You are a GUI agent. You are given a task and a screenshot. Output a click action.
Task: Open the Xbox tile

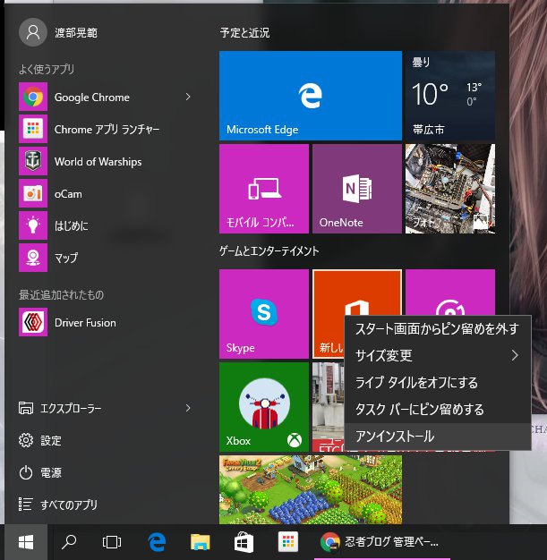[x=264, y=407]
